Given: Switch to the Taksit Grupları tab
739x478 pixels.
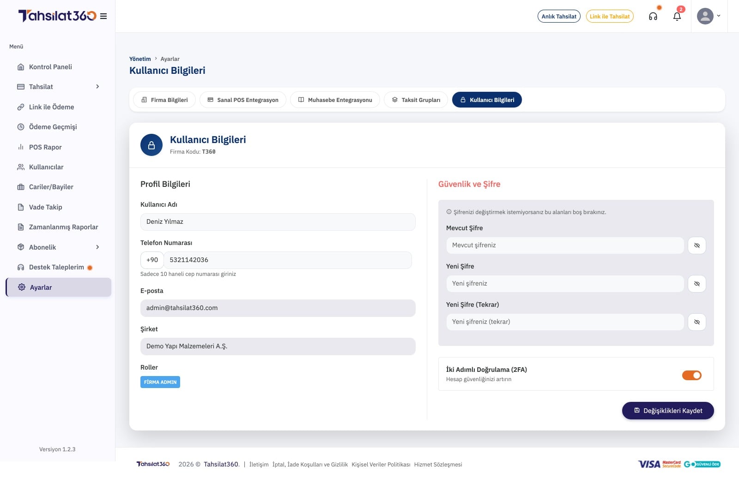Looking at the screenshot, I should click(x=416, y=100).
